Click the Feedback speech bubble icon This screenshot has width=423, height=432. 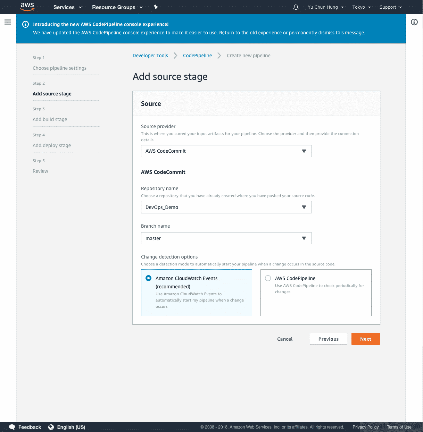[12, 427]
